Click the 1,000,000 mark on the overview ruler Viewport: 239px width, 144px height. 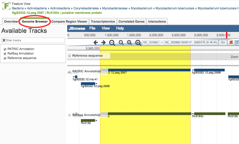(112, 35)
